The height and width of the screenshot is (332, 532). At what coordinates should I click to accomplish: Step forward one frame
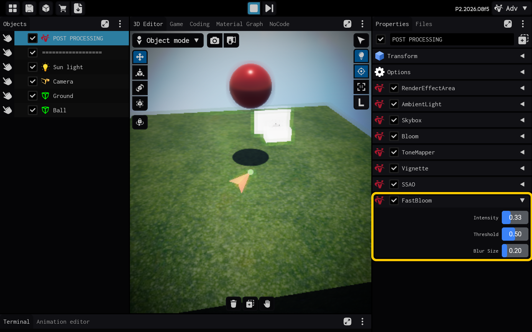(269, 8)
